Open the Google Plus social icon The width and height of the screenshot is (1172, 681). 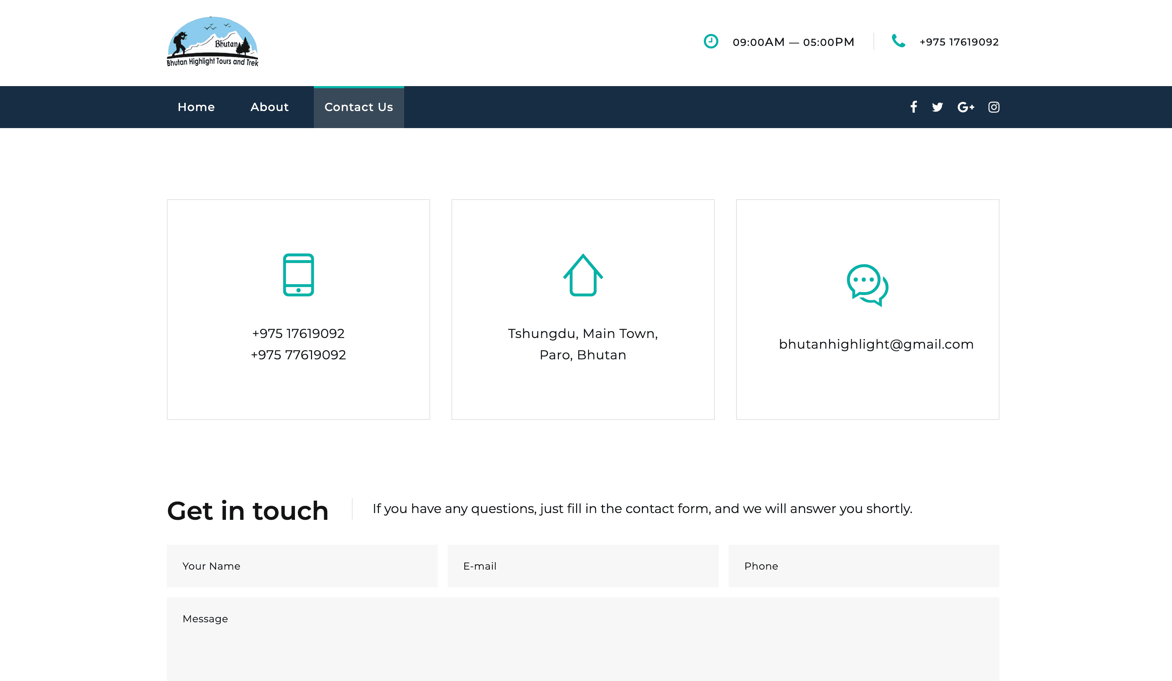[966, 107]
